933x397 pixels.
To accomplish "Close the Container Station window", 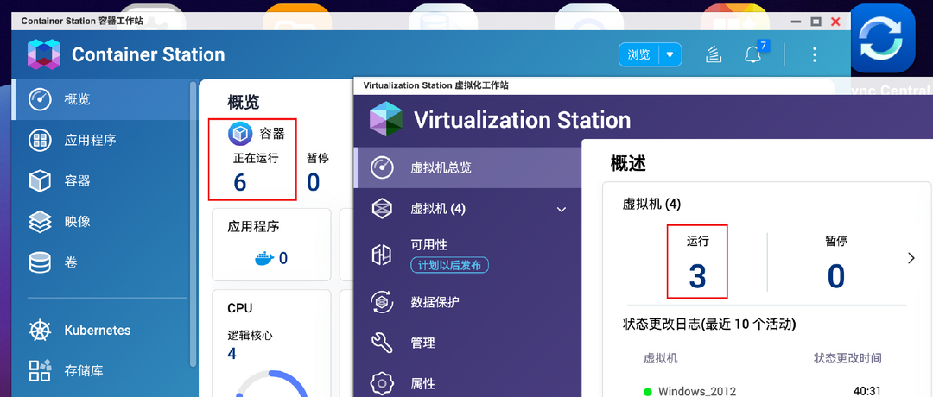I will (x=835, y=22).
